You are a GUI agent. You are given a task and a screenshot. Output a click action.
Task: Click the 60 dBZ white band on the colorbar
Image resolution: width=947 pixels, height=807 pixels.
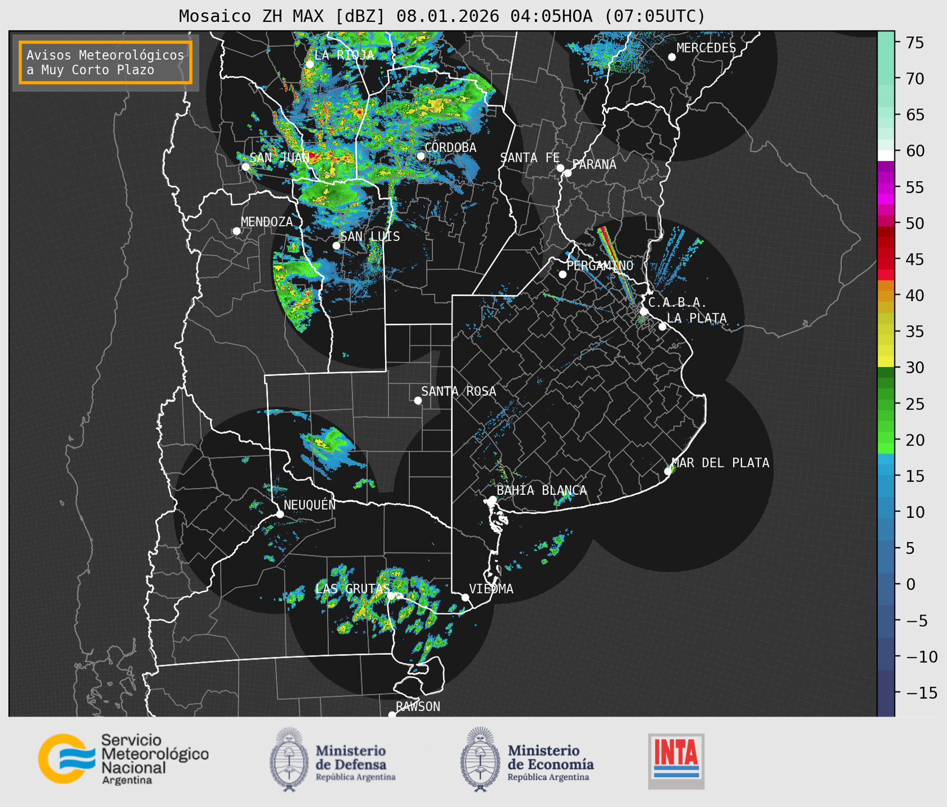pos(886,155)
